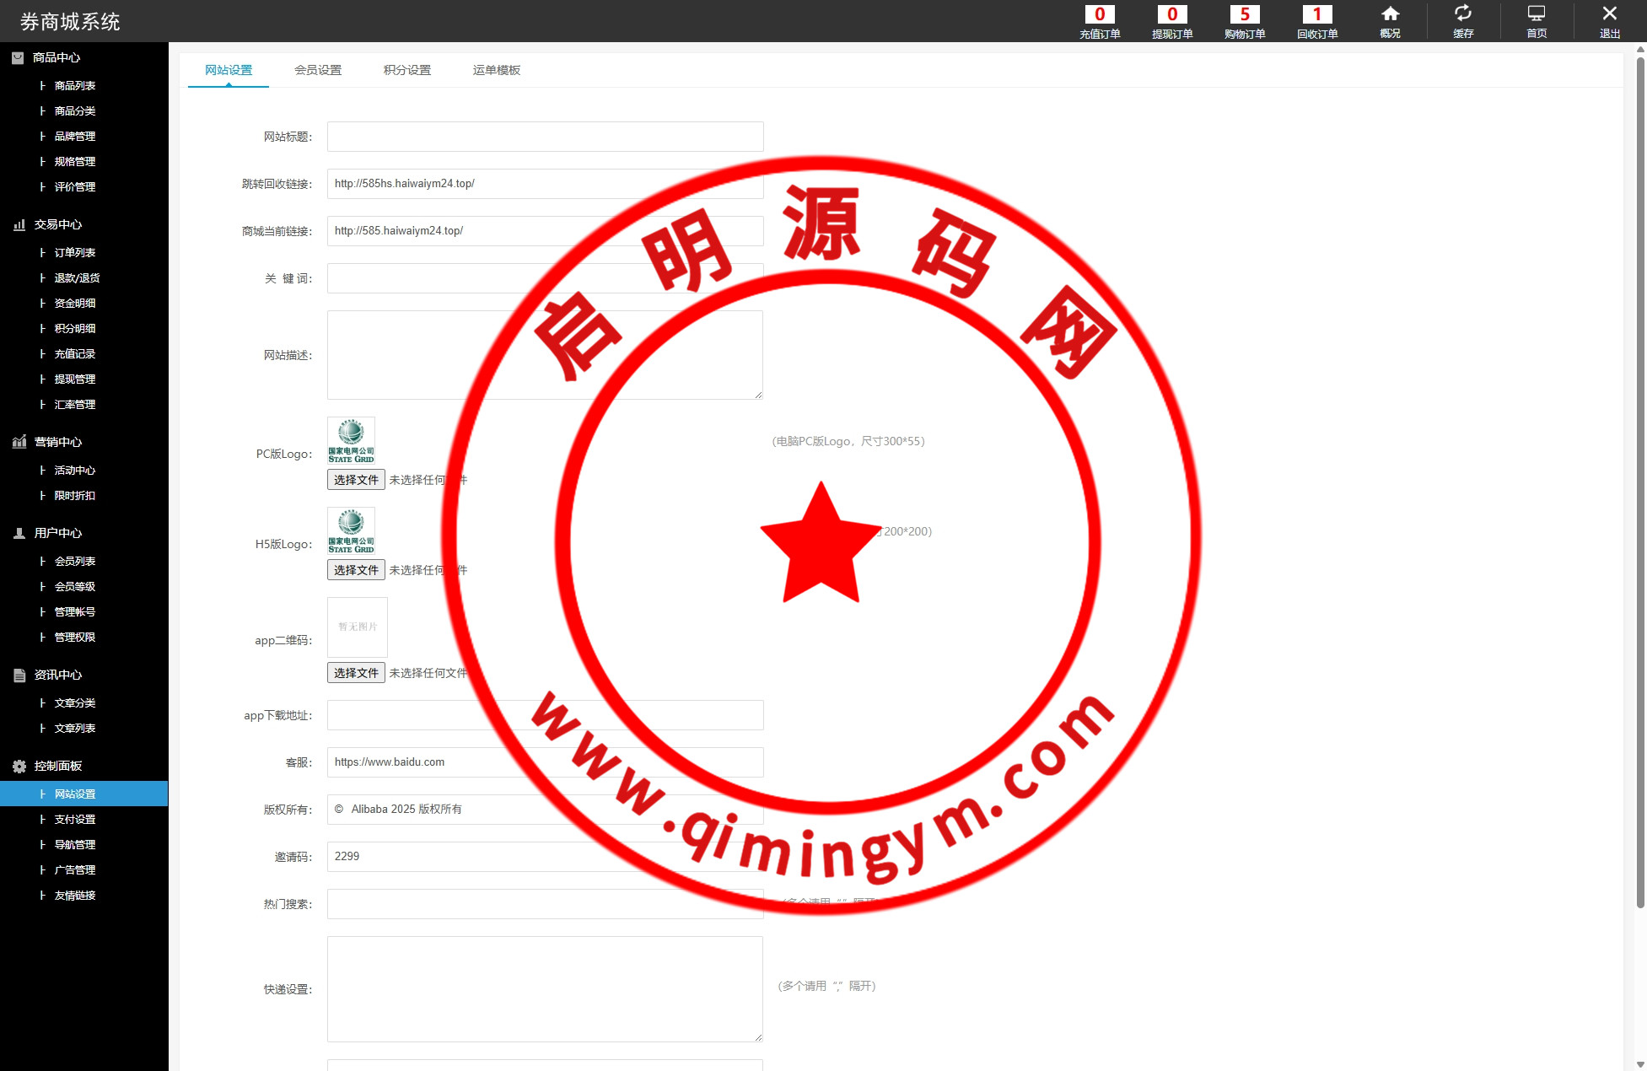The image size is (1647, 1071).
Task: Collapse the 商品中心 sidebar section
Action: (x=57, y=57)
